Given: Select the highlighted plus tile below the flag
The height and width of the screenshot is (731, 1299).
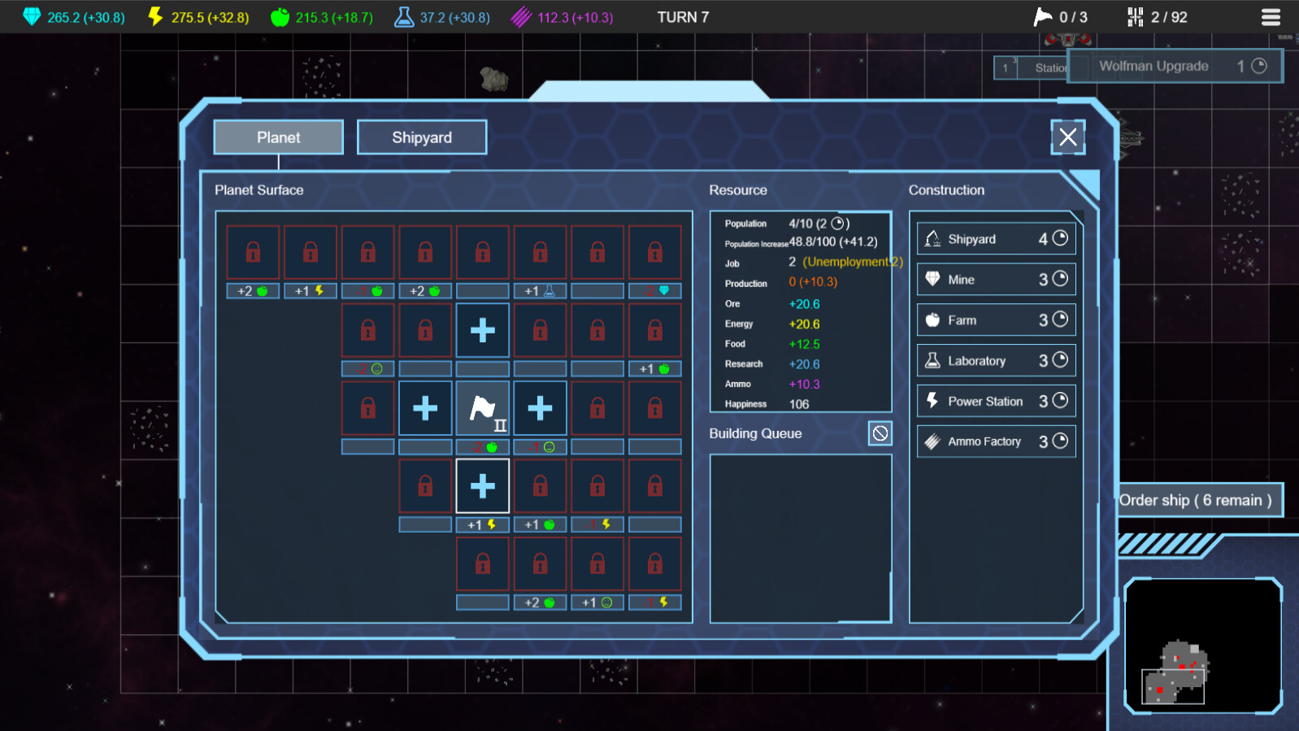Looking at the screenshot, I should click(483, 486).
